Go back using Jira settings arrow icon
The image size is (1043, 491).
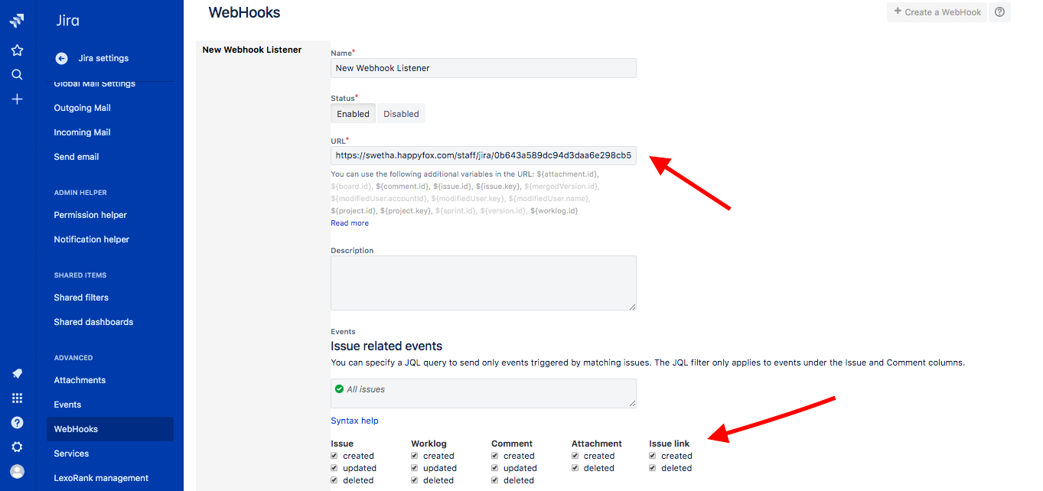click(x=62, y=58)
